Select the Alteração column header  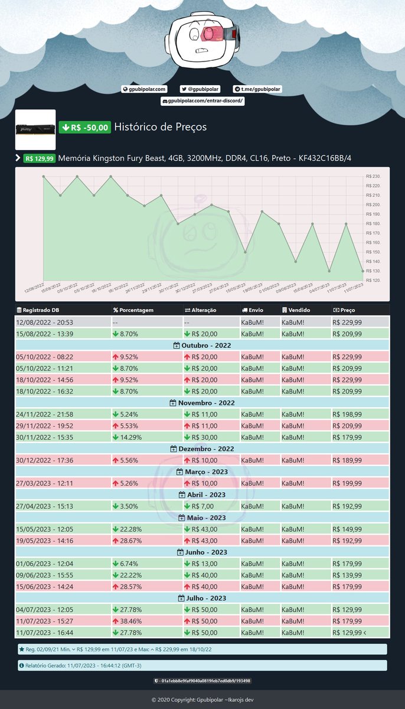(x=211, y=310)
